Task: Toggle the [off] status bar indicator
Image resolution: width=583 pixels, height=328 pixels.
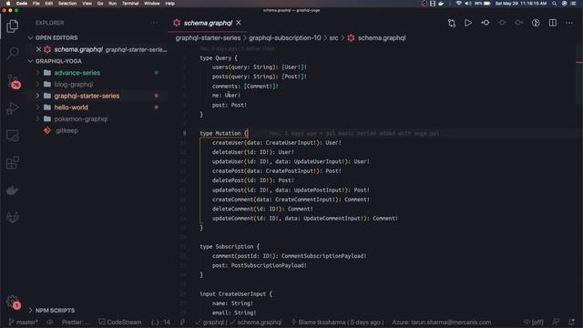Action: [534, 322]
